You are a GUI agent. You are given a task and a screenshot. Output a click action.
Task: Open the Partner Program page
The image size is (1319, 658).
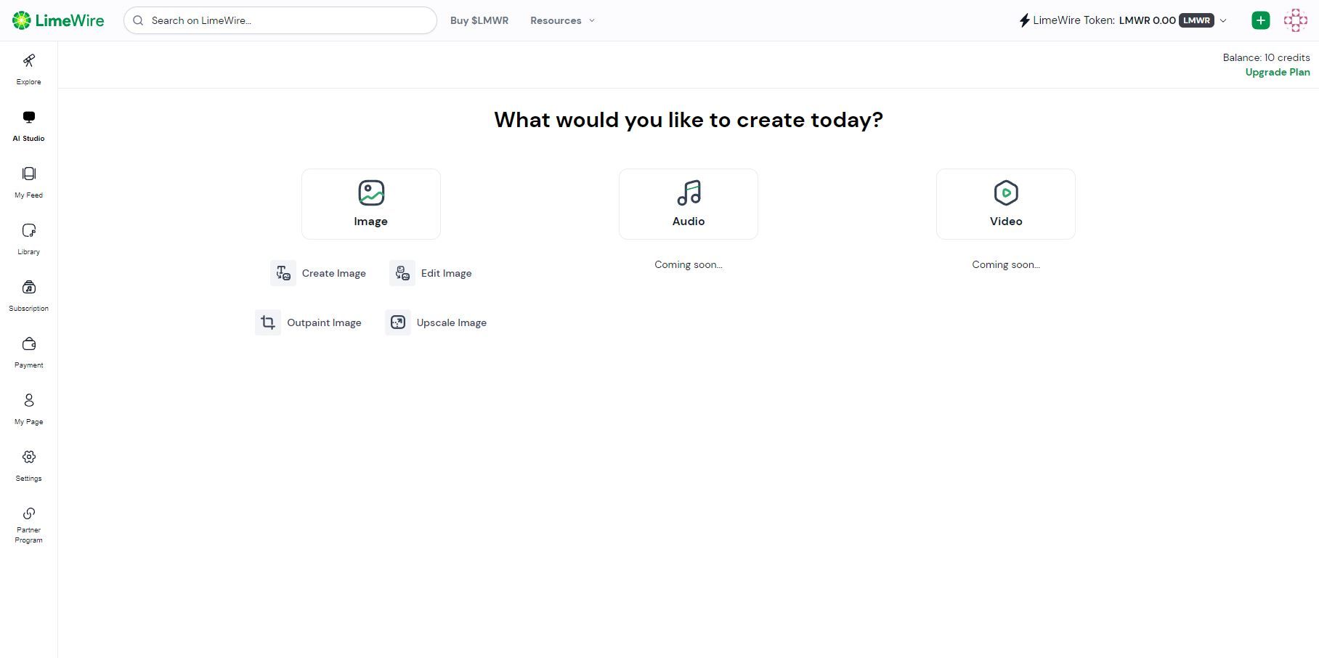(x=28, y=524)
